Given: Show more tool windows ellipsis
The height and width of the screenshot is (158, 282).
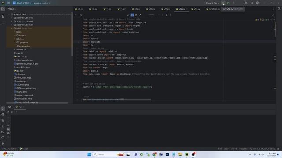Looking at the screenshot, I should click(3, 22).
